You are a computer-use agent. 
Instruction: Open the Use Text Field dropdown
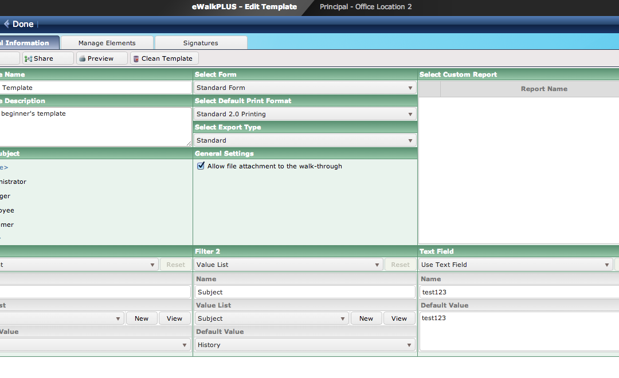[516, 265]
